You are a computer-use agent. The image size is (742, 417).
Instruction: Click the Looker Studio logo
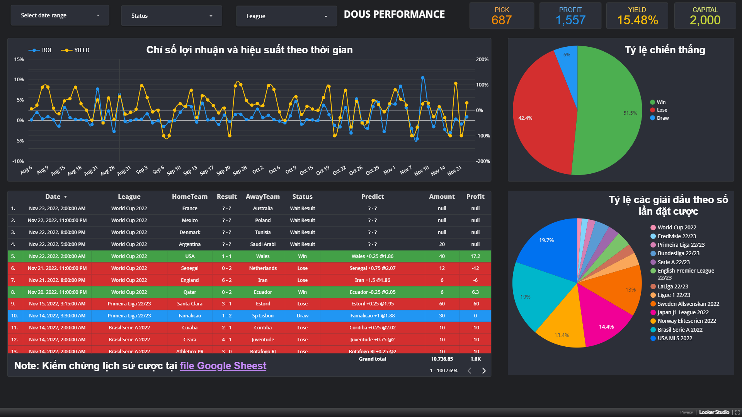point(714,412)
